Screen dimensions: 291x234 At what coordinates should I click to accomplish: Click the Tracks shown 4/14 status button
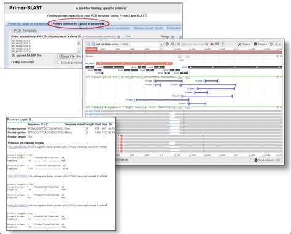coord(267,160)
